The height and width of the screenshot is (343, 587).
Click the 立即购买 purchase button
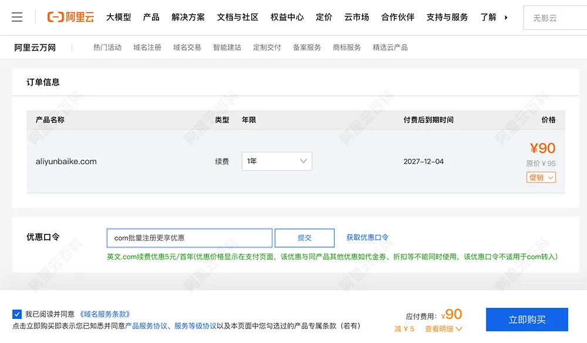(525, 319)
